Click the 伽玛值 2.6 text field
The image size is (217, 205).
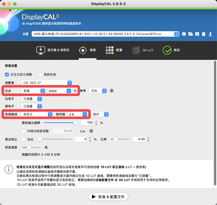[x=75, y=115]
